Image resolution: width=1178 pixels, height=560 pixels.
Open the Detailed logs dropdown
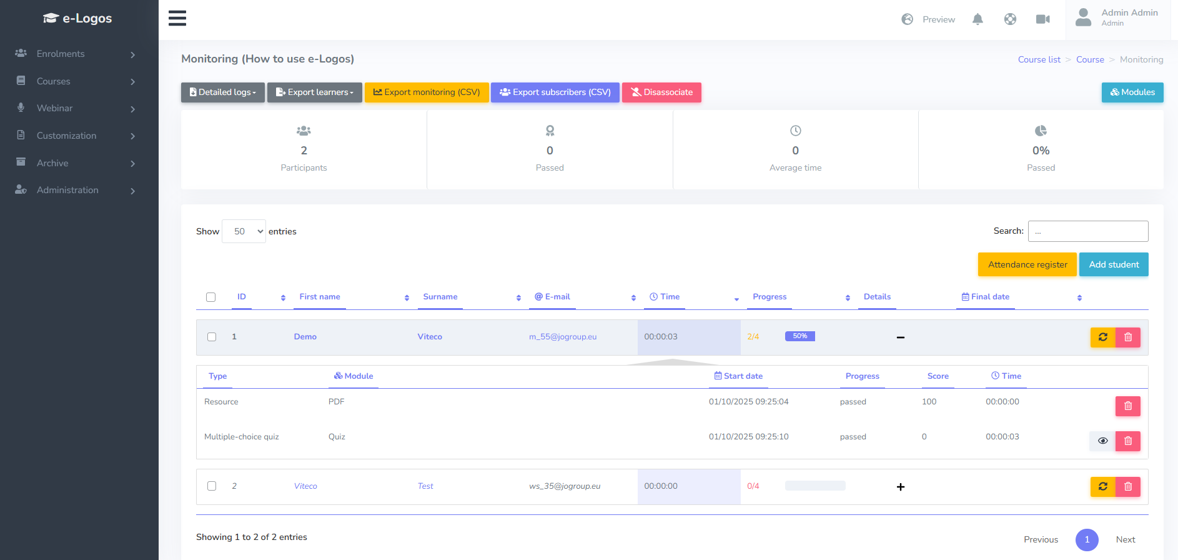pyautogui.click(x=222, y=92)
